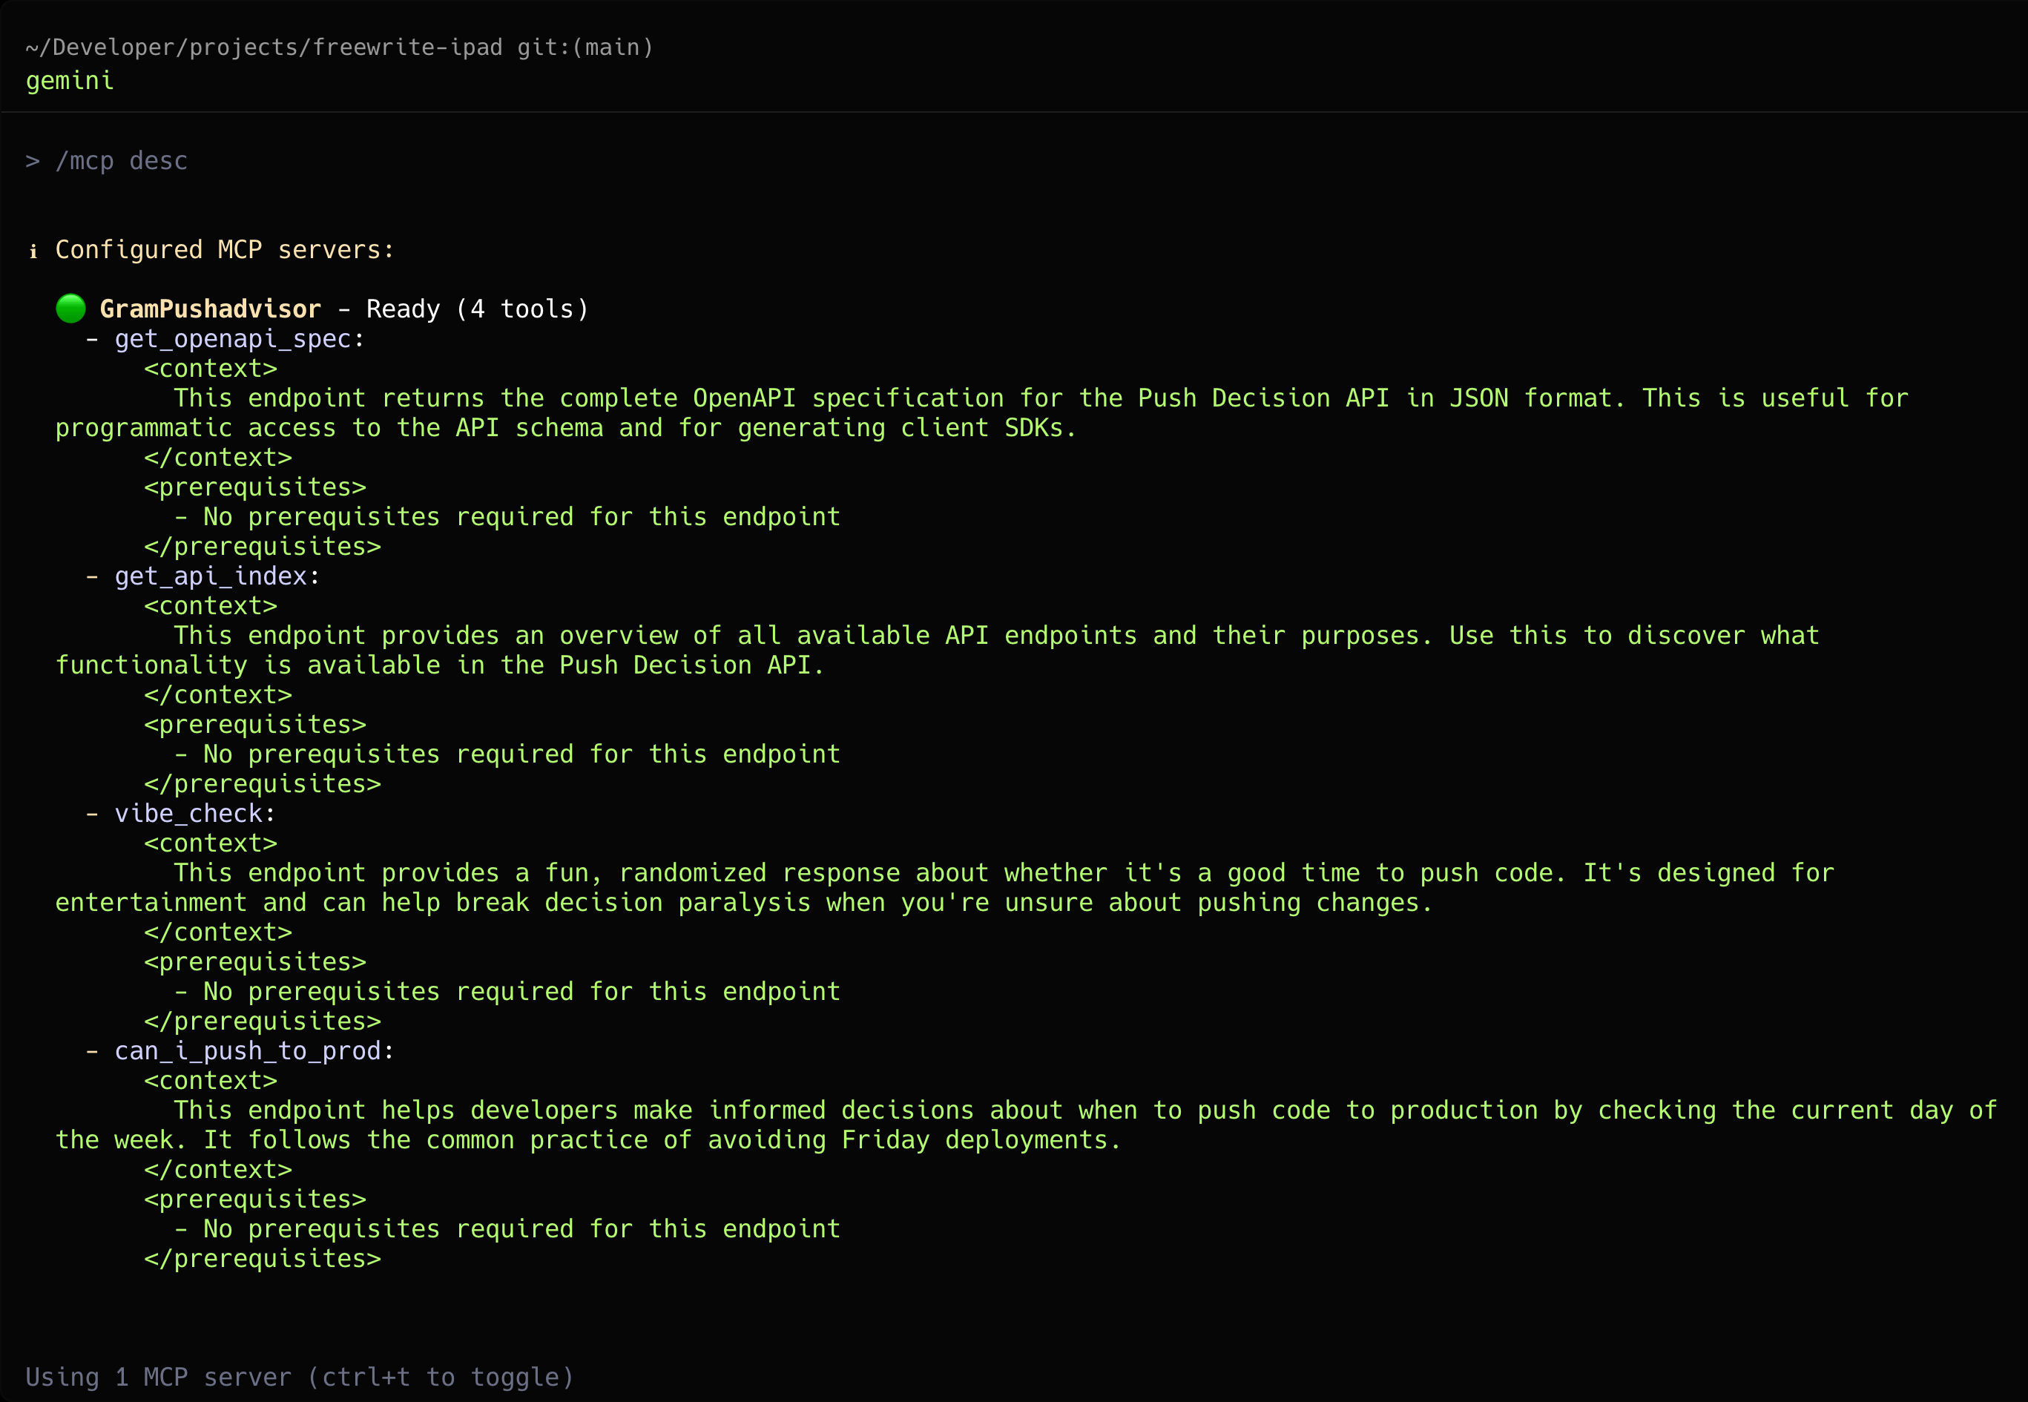Select the GramPushadvisor server name
The height and width of the screenshot is (1402, 2028).
point(210,309)
